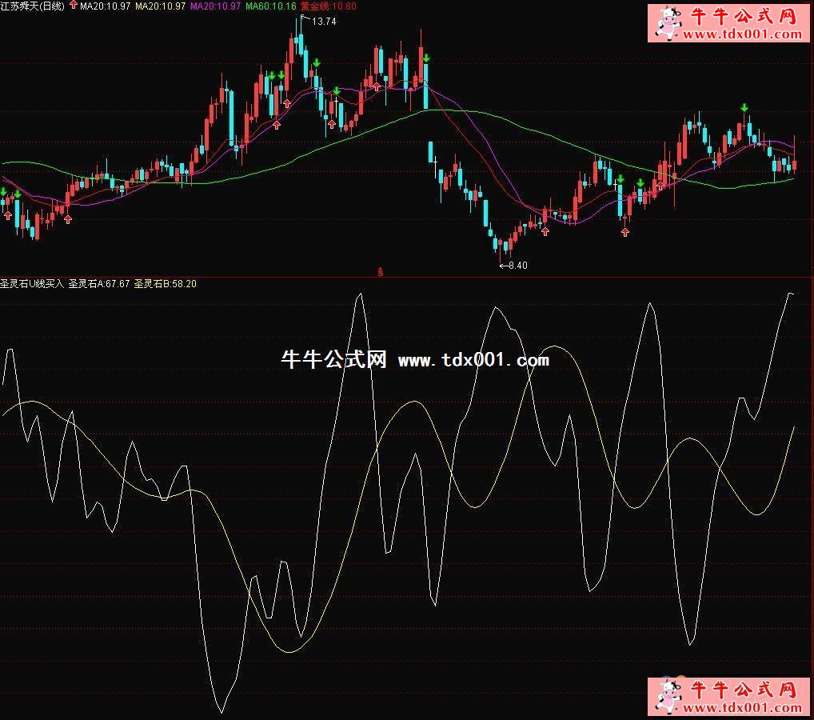
Task: Select the green MA60:10.16 indicator label
Action: [270, 6]
